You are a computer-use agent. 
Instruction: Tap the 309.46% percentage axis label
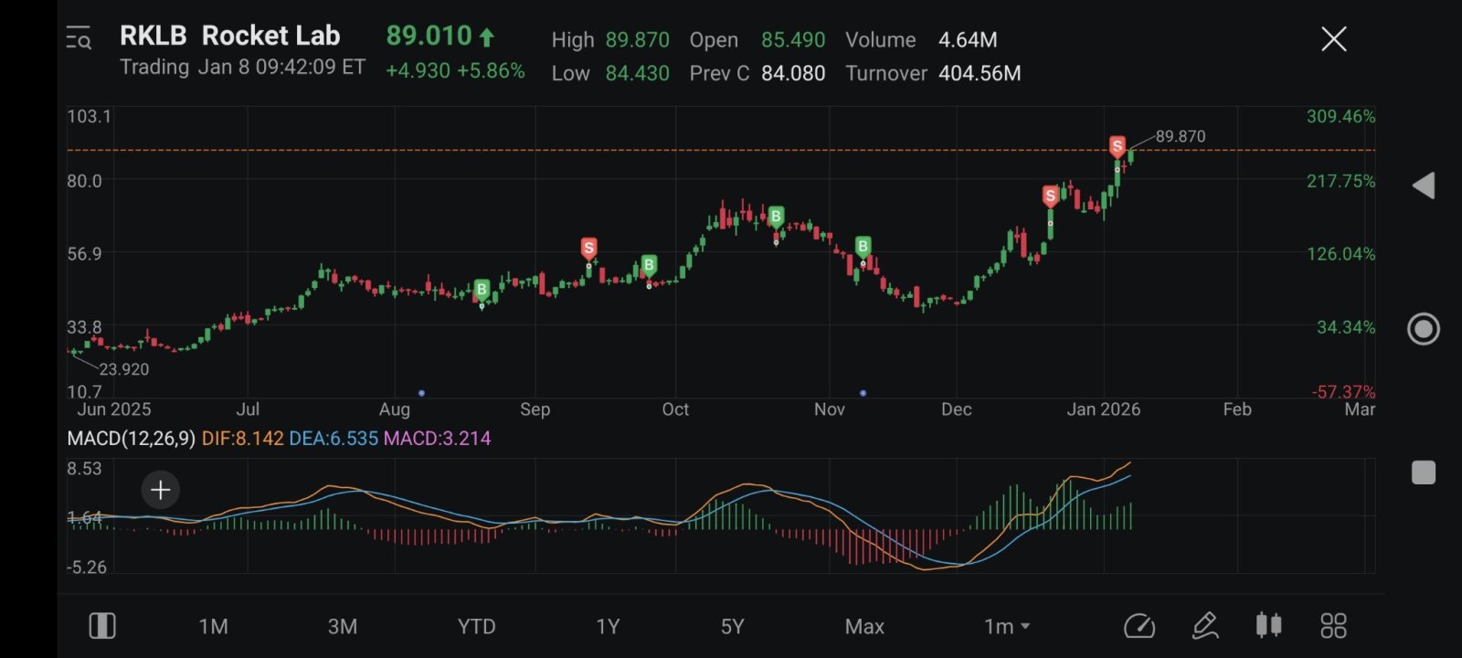tap(1340, 116)
